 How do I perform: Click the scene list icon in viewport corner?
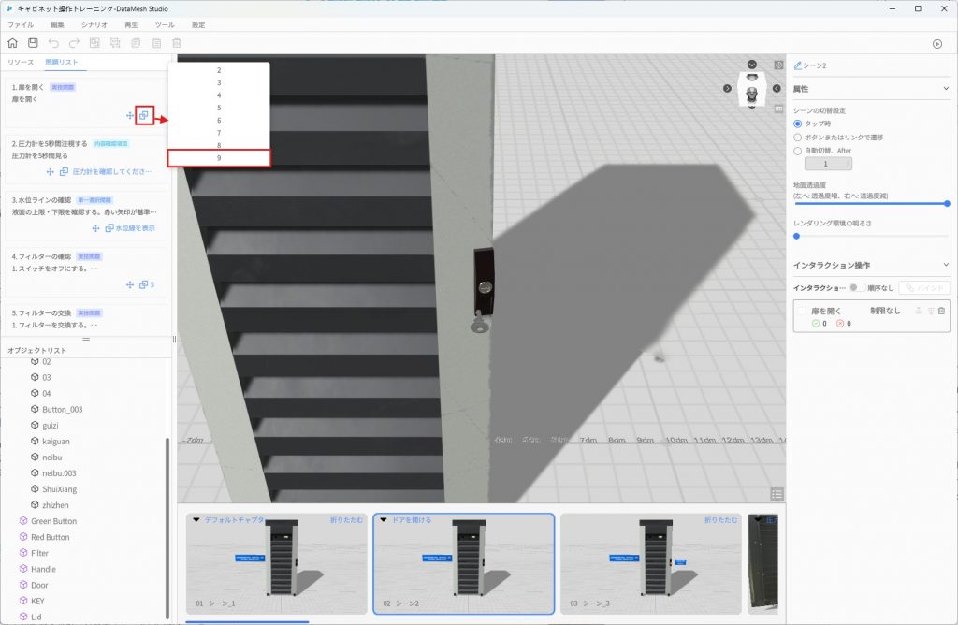777,494
